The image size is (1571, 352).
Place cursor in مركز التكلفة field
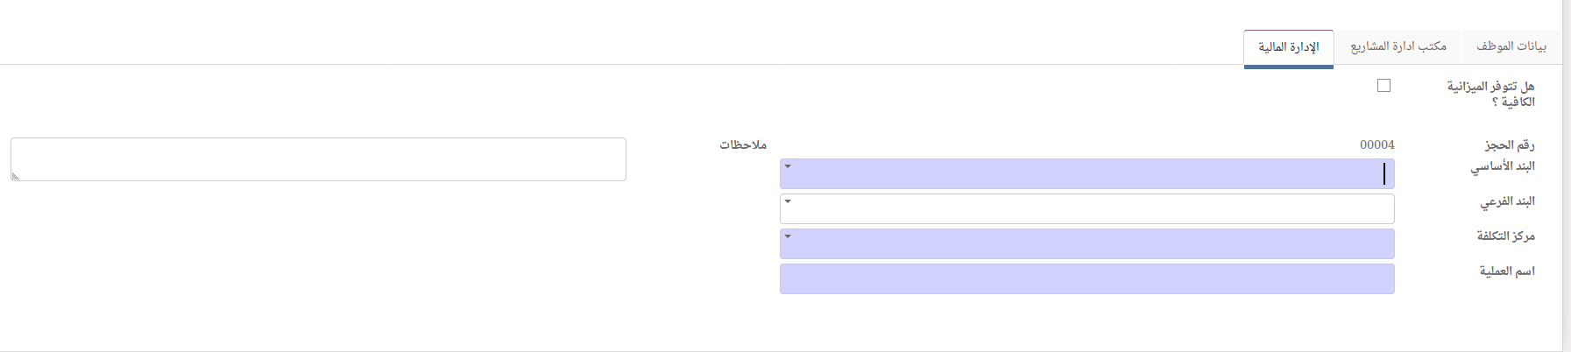[1086, 244]
